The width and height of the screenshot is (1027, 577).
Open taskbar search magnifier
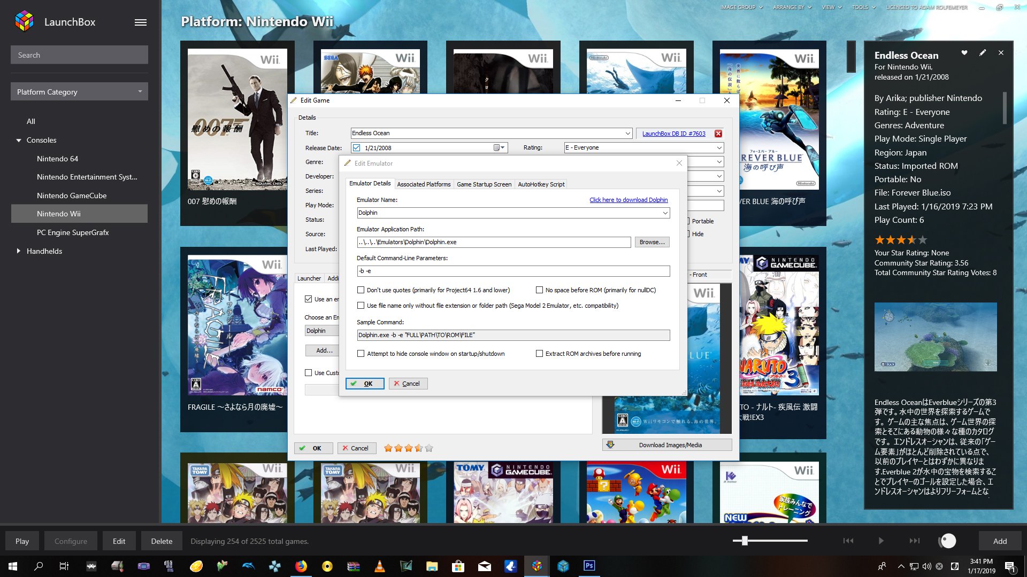(39, 566)
